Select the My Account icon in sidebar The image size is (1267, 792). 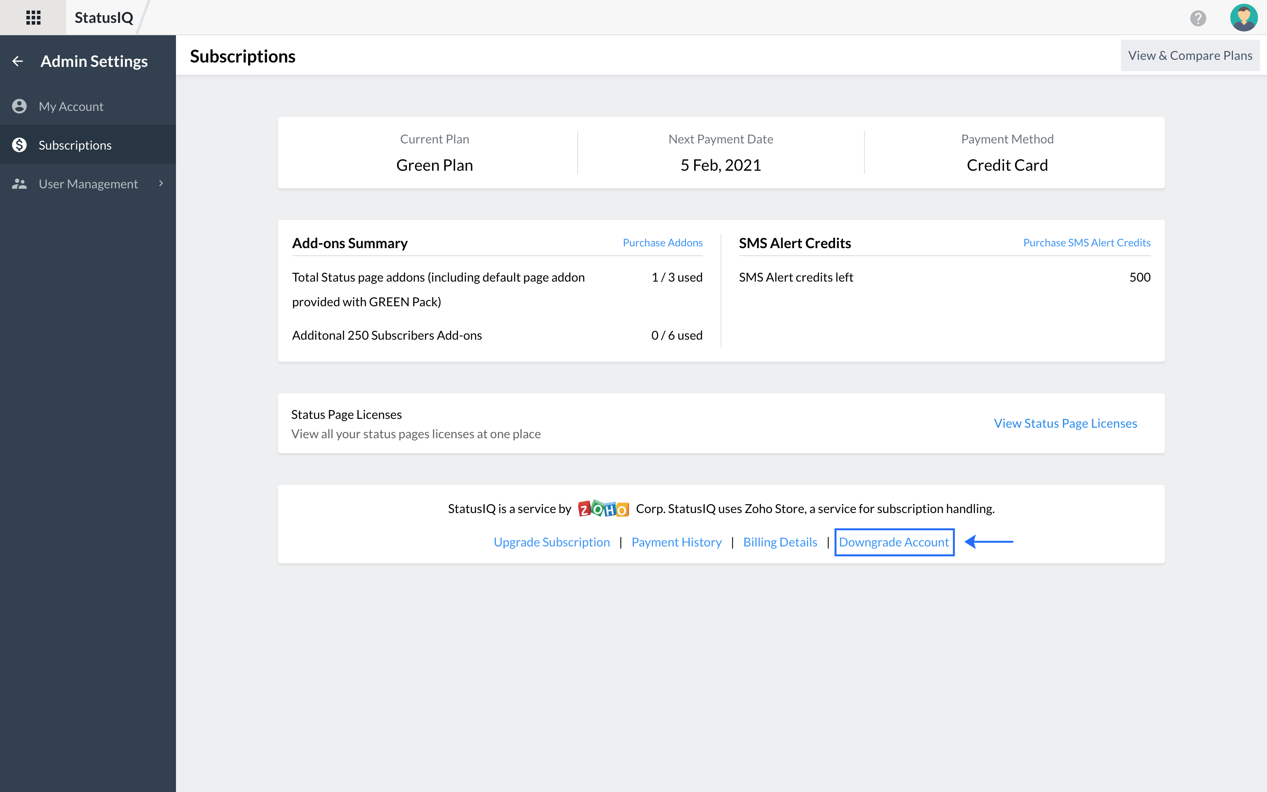[x=19, y=106]
